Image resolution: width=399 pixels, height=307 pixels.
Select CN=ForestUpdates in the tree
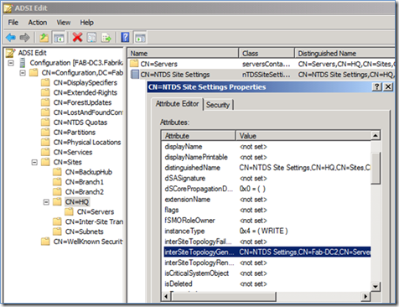82,102
